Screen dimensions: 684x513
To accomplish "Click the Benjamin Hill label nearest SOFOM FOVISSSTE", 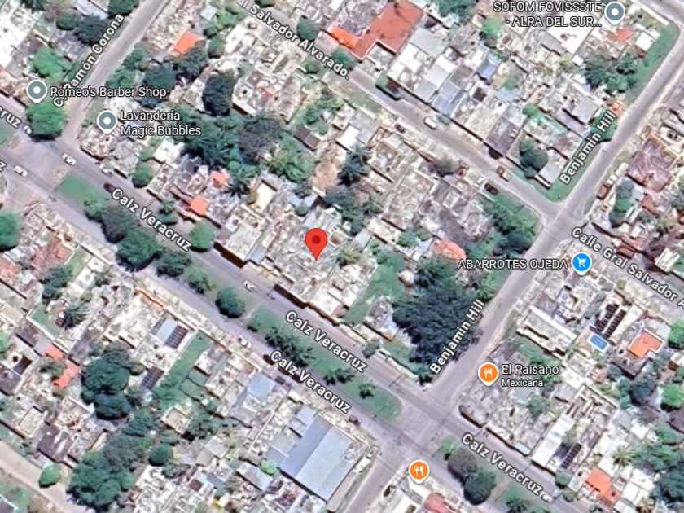I will (588, 147).
